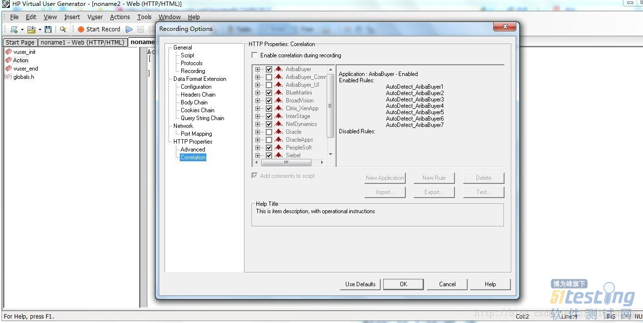Click OK in Recording Options
The height and width of the screenshot is (323, 643).
pos(403,284)
